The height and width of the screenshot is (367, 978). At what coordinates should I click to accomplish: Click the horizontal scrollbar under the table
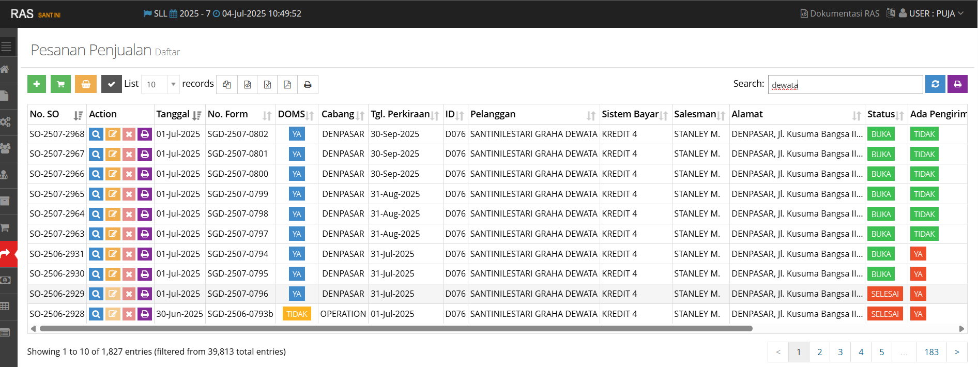pos(395,329)
